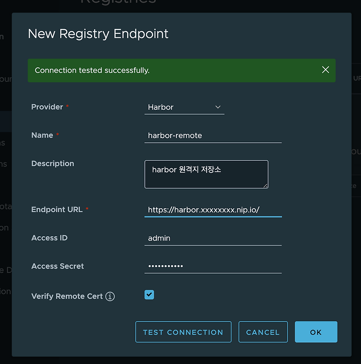
Task: Click the Access Secret password field
Action: (x=213, y=266)
